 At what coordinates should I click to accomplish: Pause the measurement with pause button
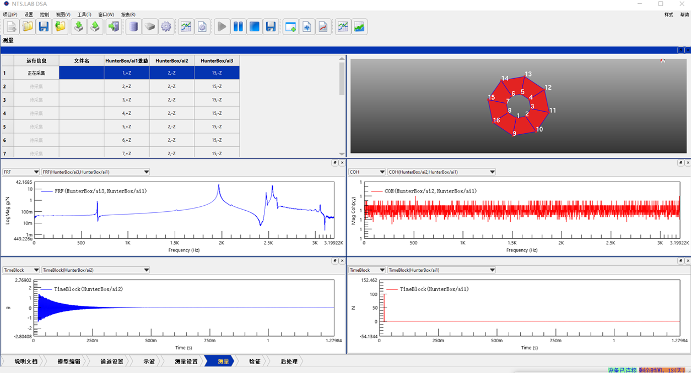[x=238, y=26]
